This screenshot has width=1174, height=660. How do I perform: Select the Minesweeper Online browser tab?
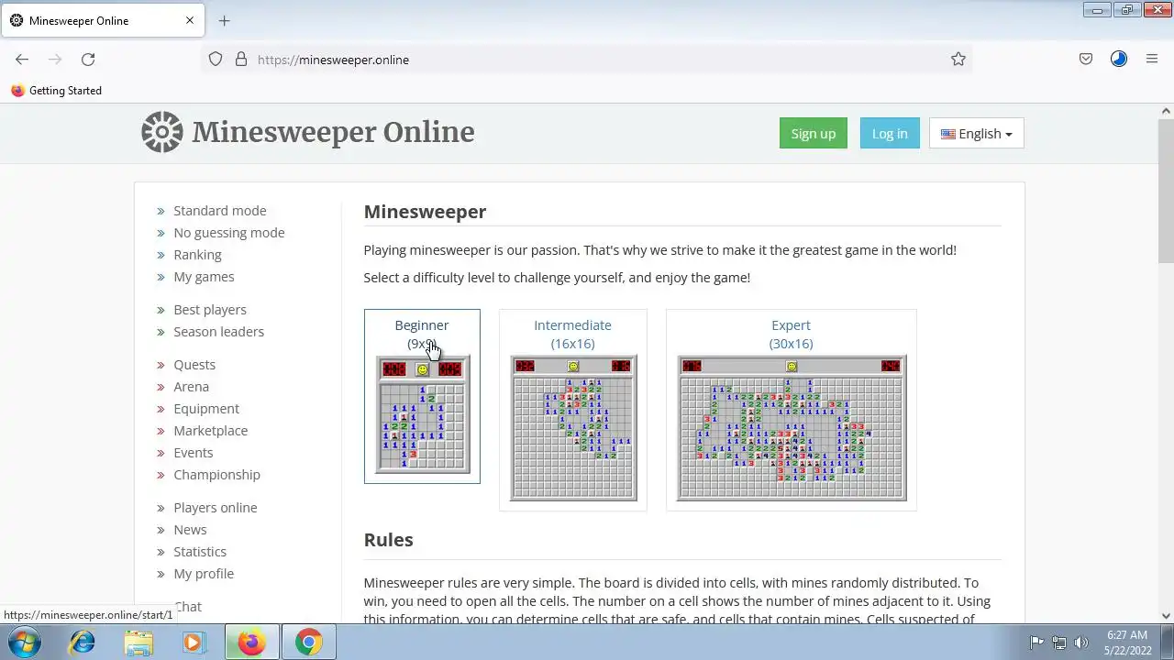click(102, 20)
